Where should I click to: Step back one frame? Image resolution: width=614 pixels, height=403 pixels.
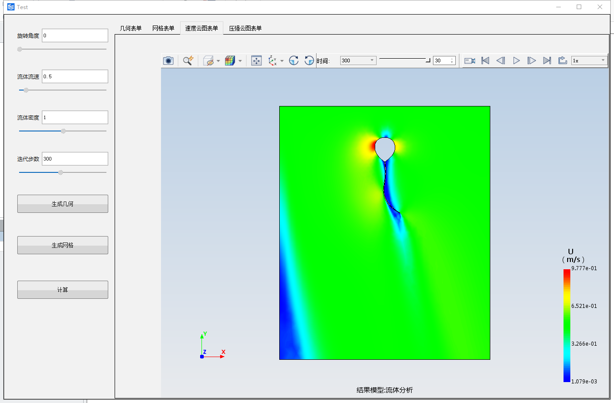pyautogui.click(x=501, y=60)
